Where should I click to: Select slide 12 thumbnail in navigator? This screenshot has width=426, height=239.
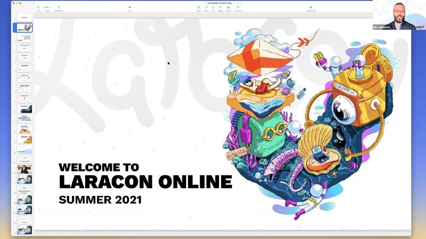point(24,129)
